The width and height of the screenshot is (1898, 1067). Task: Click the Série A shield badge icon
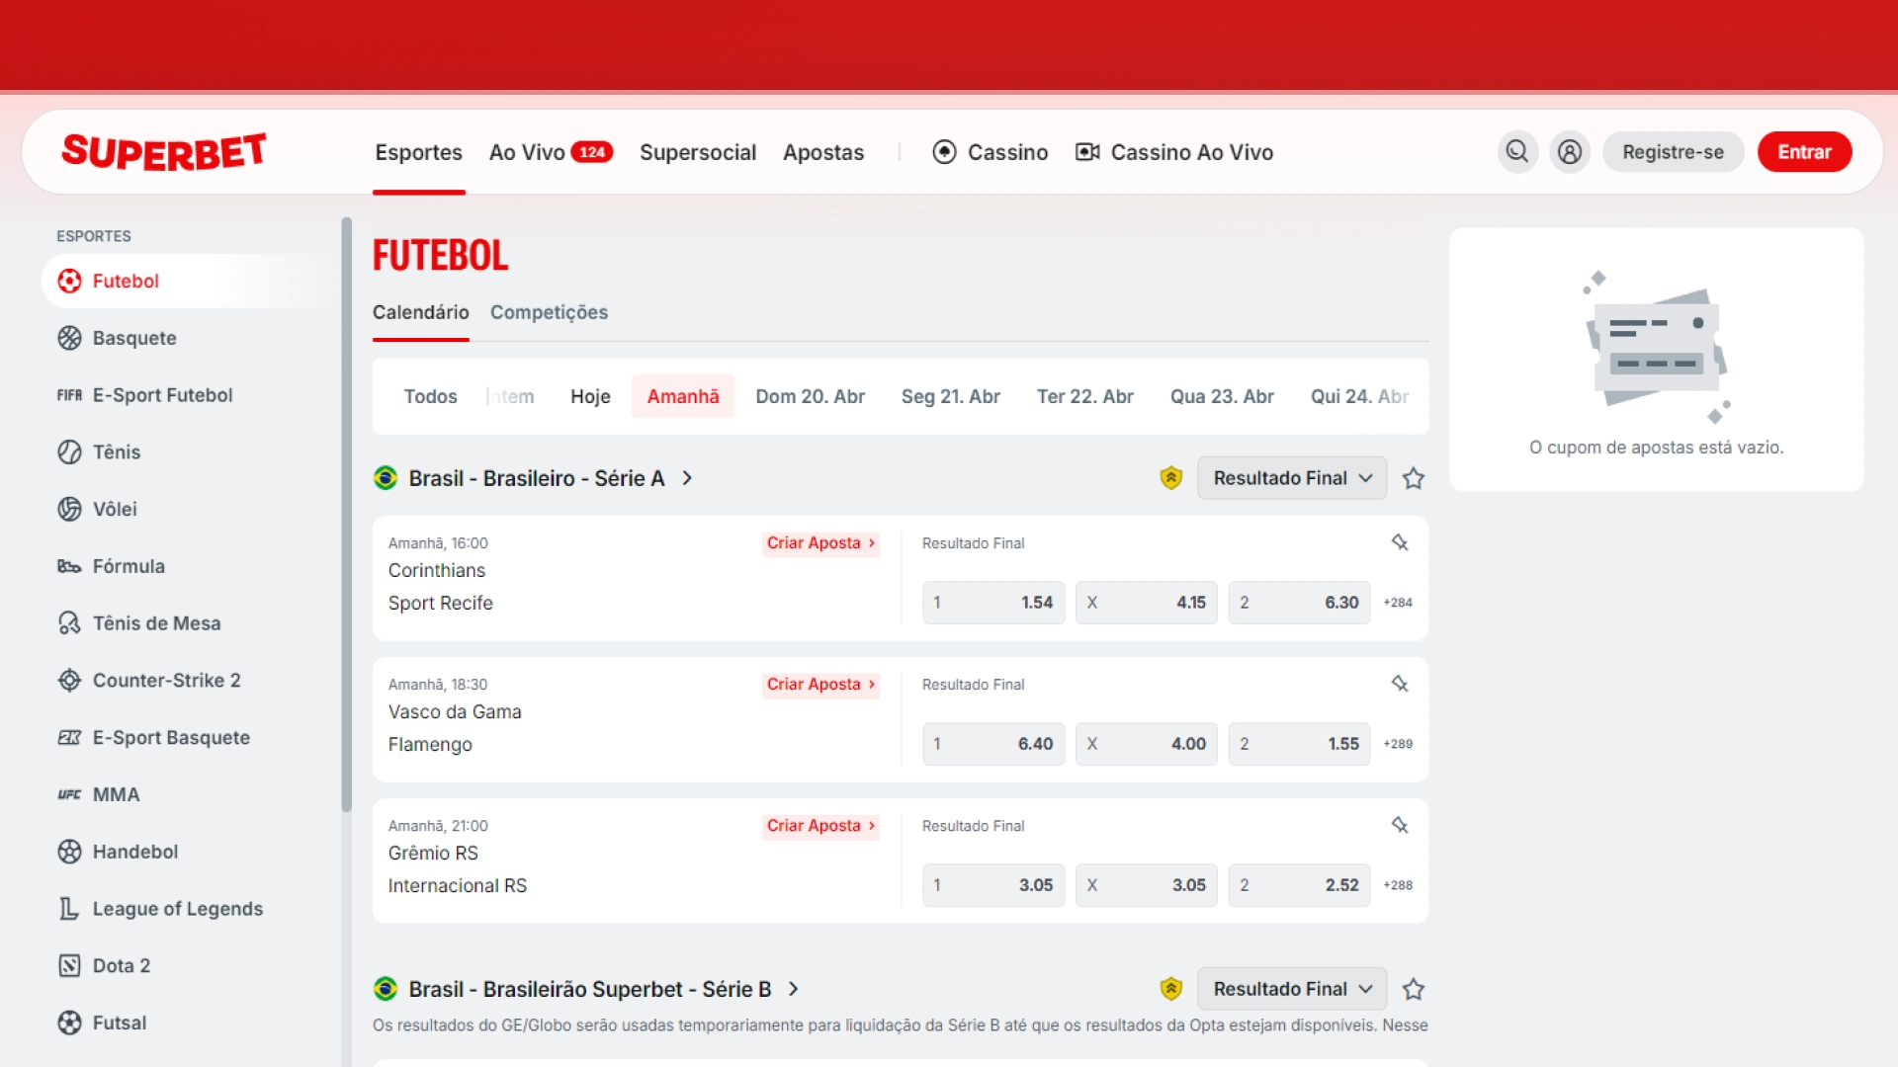point(1171,478)
